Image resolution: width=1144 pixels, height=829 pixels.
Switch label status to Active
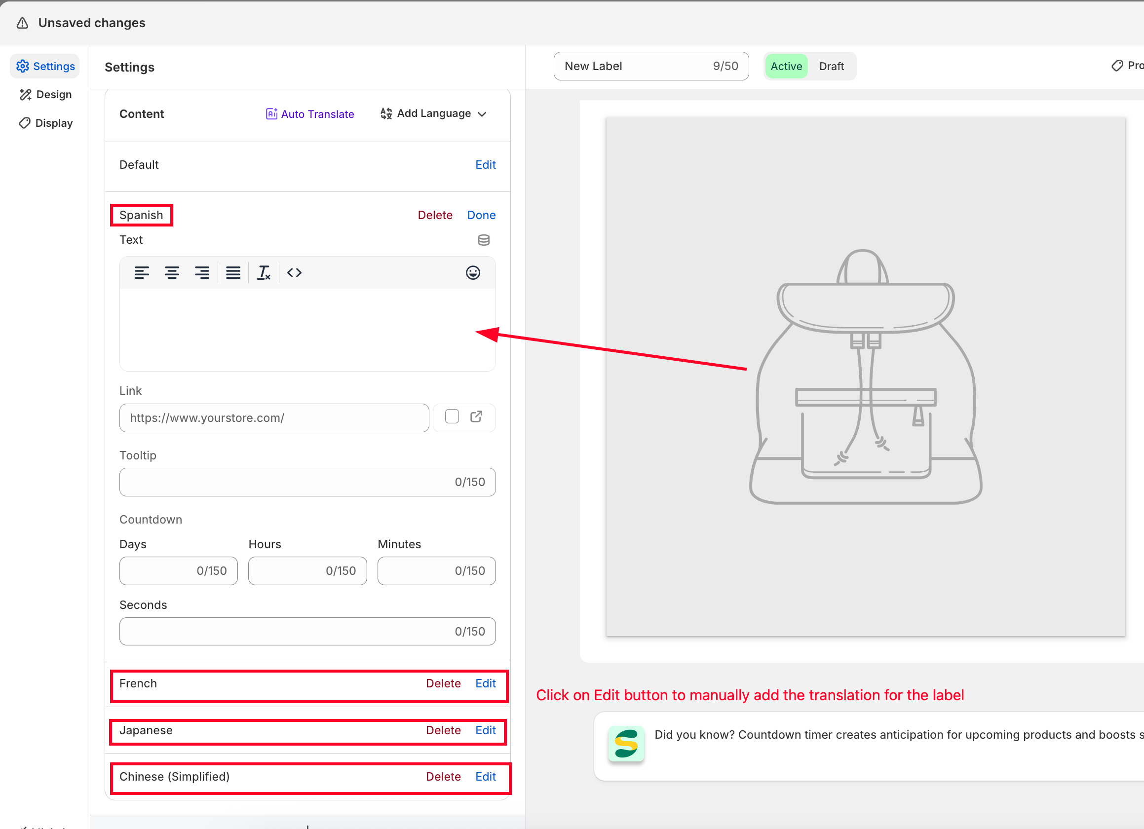(786, 66)
